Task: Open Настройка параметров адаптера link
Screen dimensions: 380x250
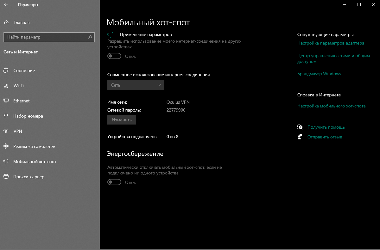Action: point(331,43)
